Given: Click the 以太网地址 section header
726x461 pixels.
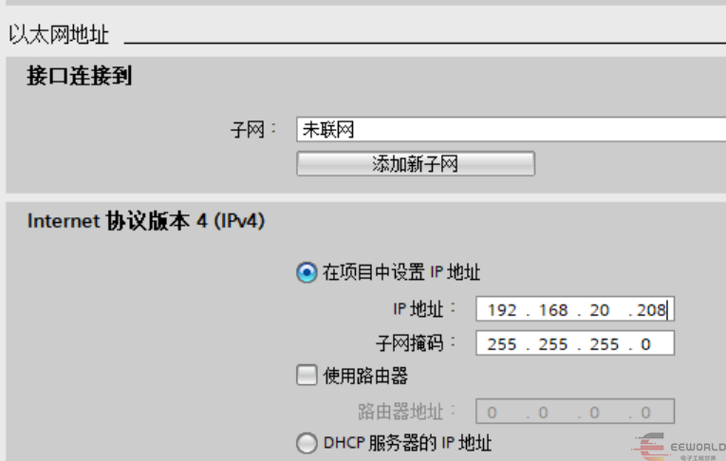Looking at the screenshot, I should point(58,35).
